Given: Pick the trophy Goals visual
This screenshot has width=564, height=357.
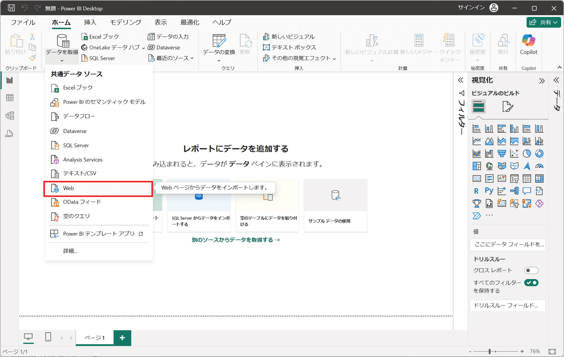Looking at the screenshot, I should [x=477, y=203].
